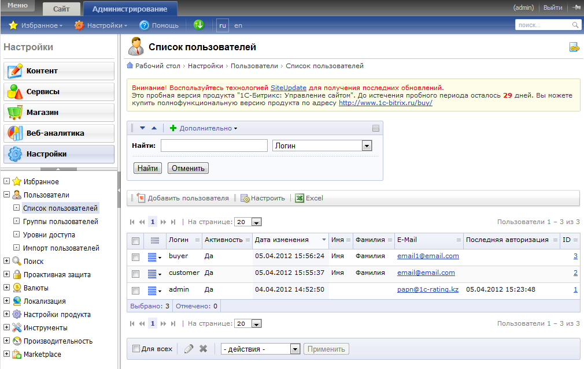The image size is (584, 369).
Task: Expand the "Проактивная защита" tree node
Action: [x=7, y=275]
